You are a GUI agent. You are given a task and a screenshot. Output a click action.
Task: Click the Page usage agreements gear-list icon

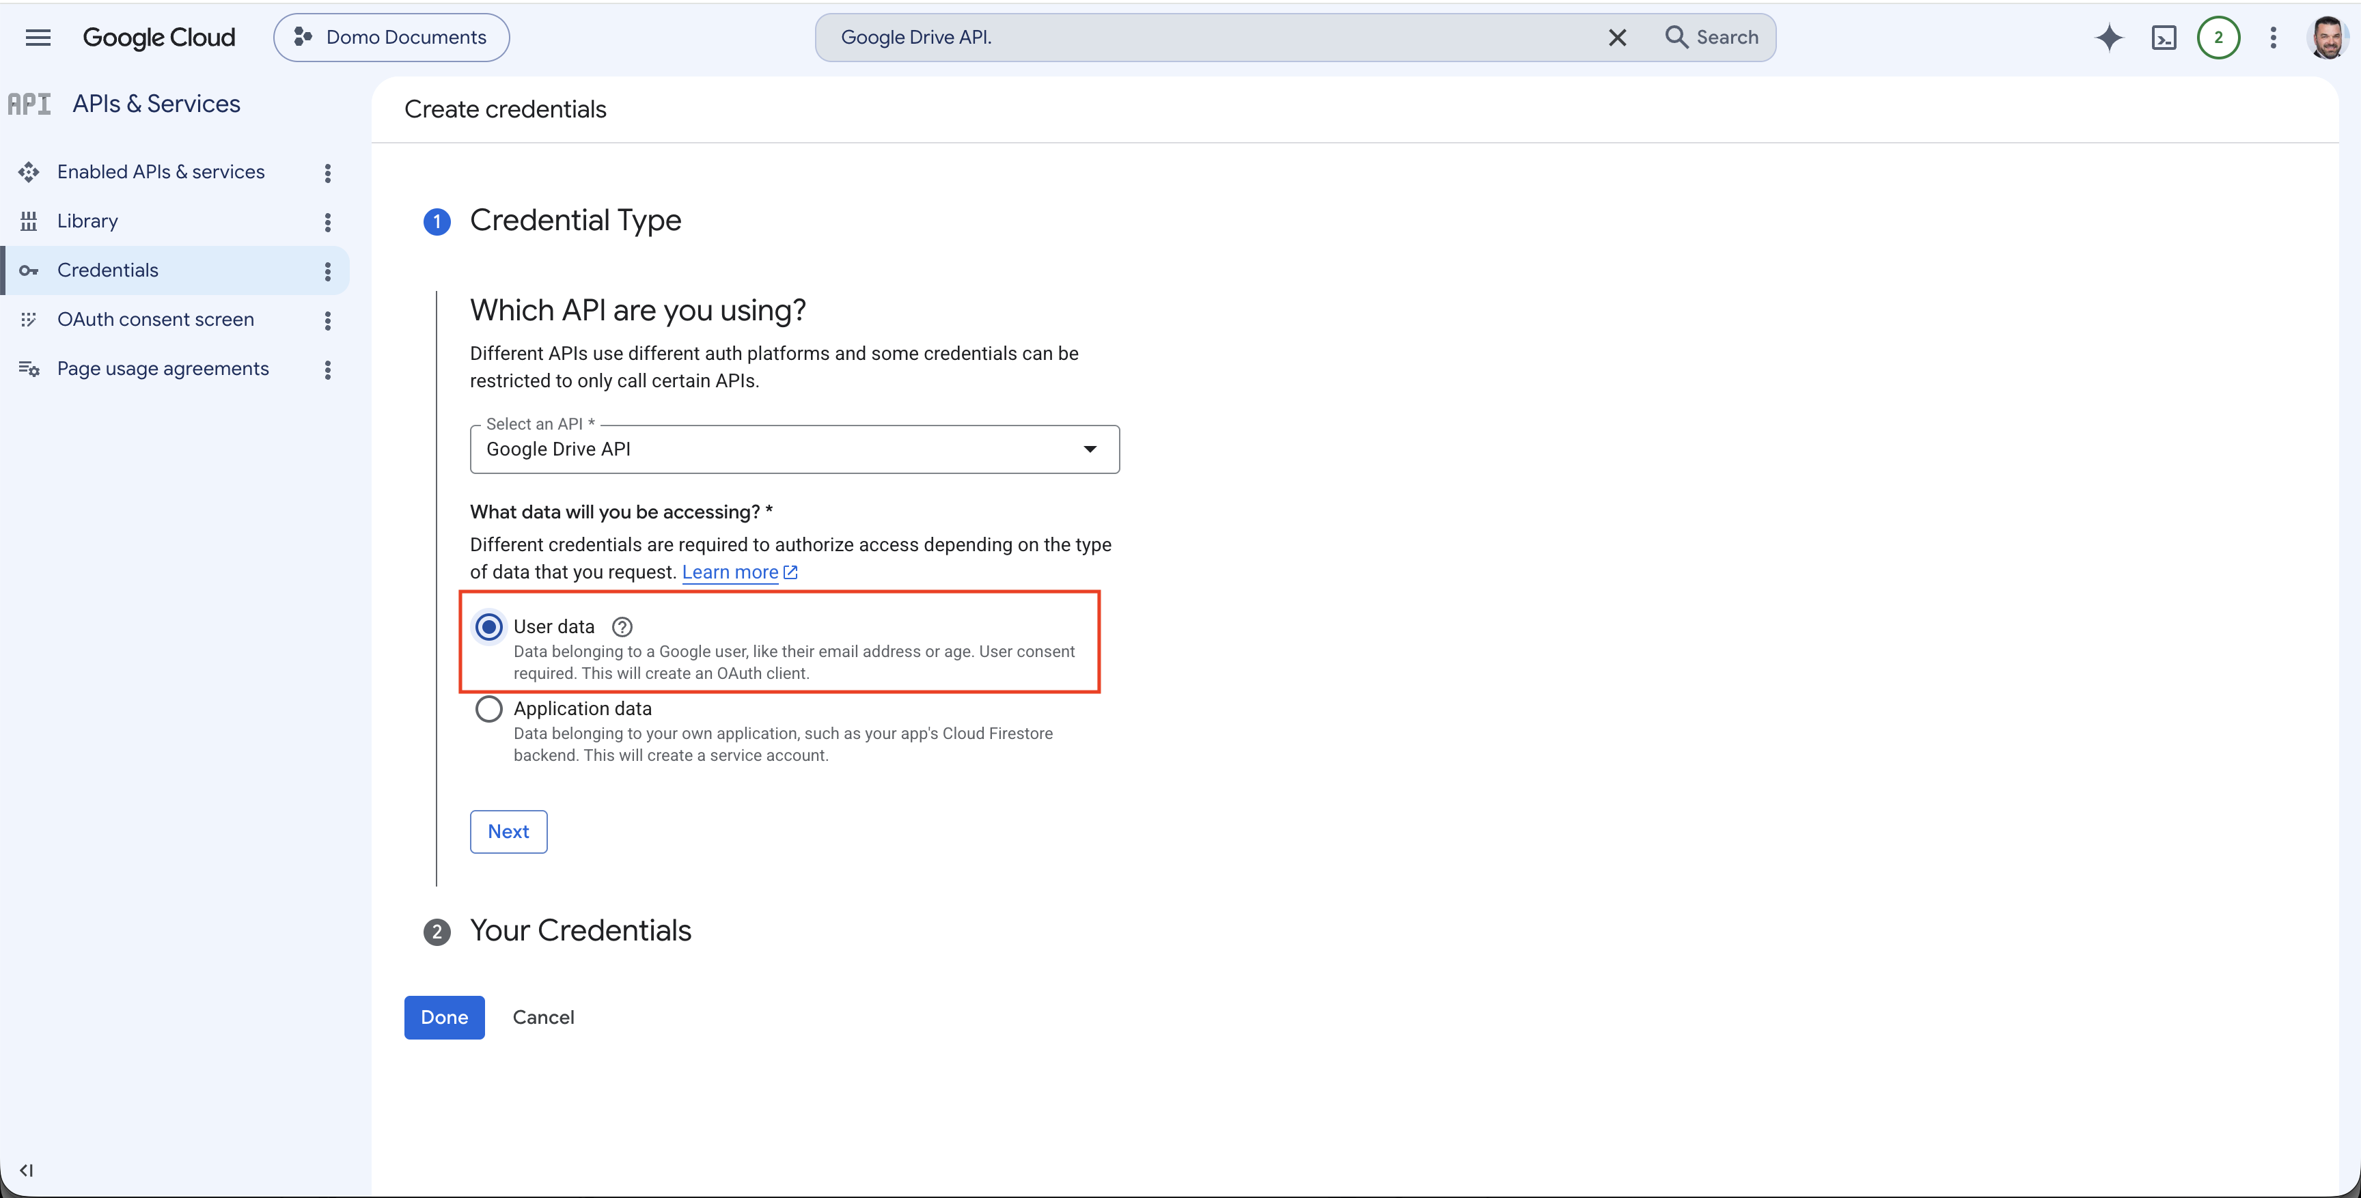[x=29, y=368]
